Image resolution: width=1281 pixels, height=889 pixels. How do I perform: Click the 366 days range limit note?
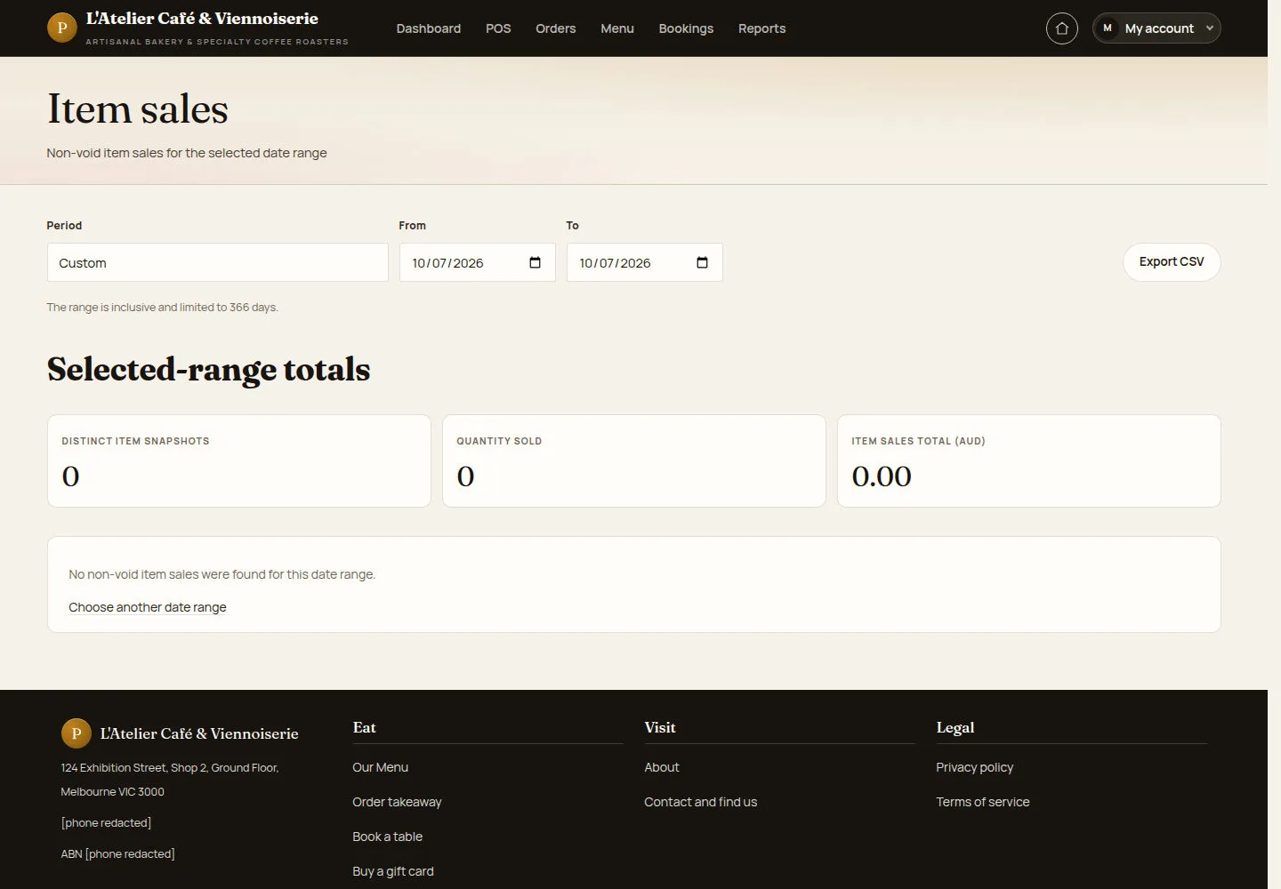click(163, 308)
